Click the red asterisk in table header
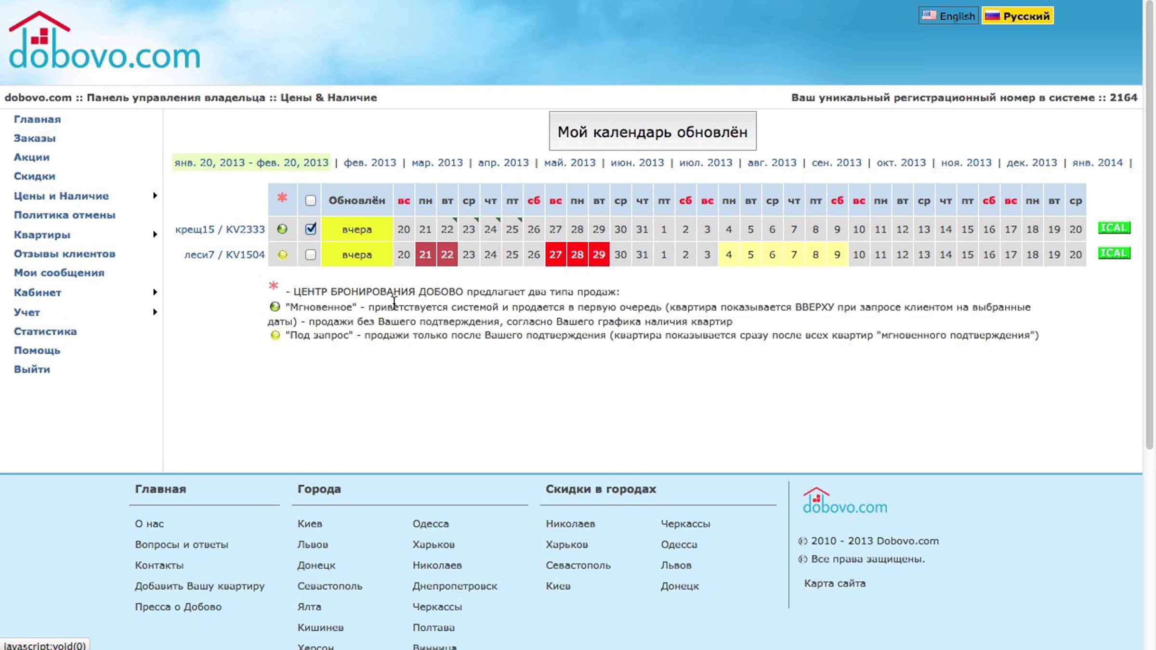1156x650 pixels. tap(282, 197)
